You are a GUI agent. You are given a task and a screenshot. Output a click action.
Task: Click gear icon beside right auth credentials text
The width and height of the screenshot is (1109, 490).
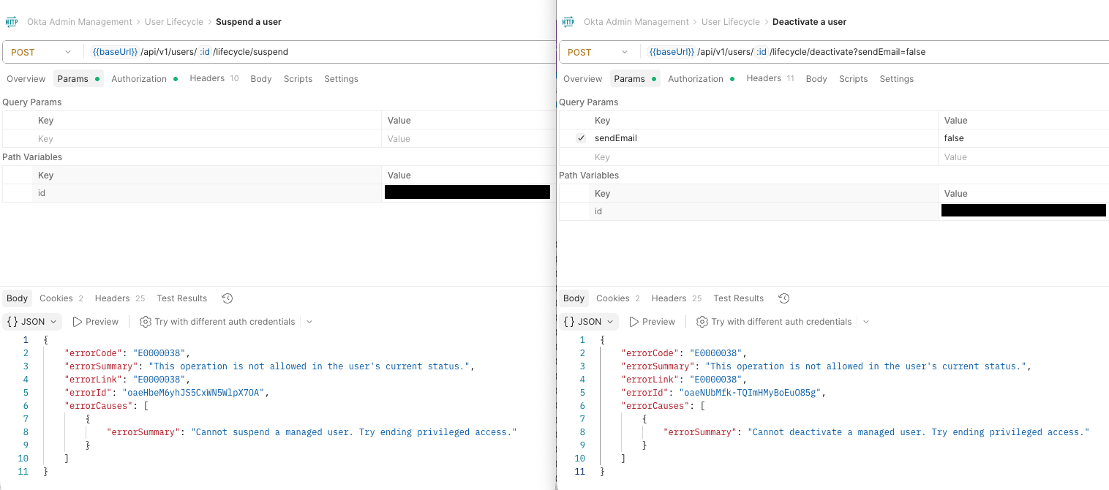click(702, 322)
